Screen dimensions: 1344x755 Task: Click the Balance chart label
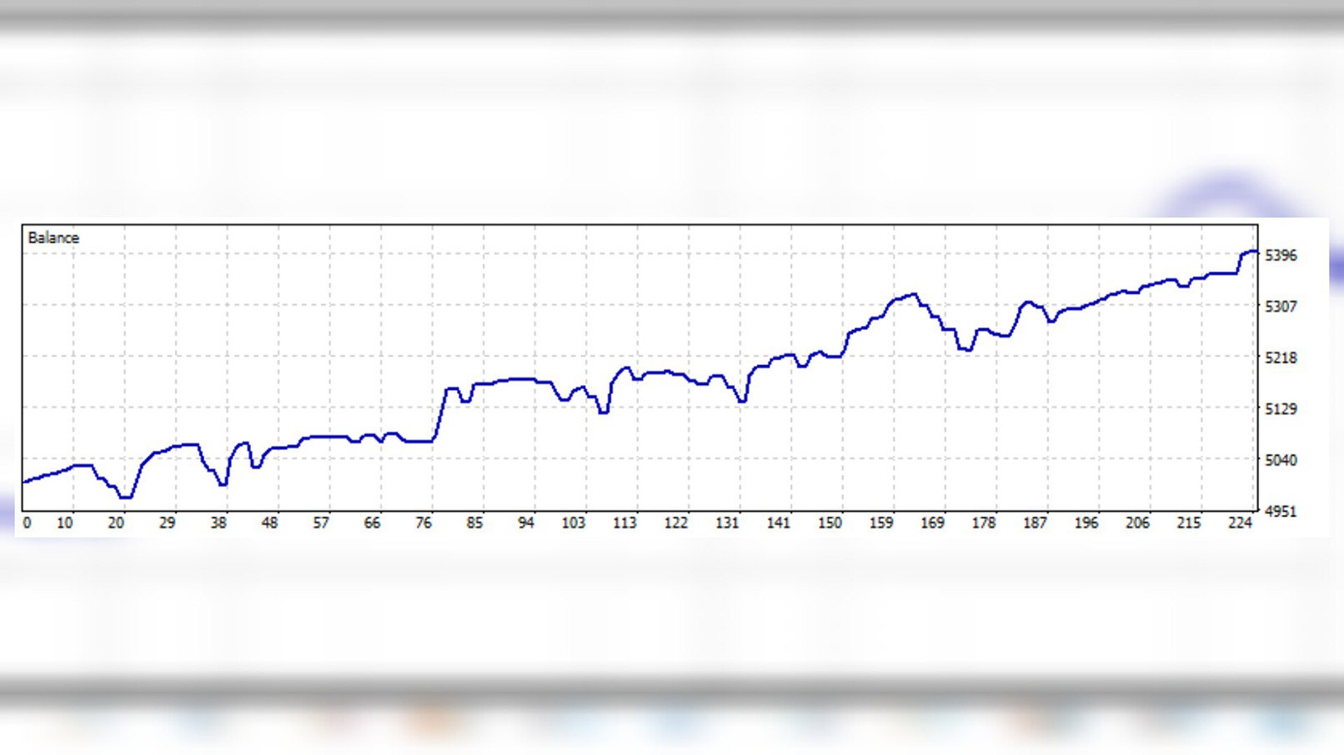pyautogui.click(x=53, y=237)
